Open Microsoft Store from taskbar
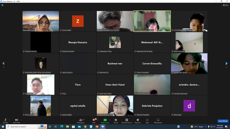The width and height of the screenshot is (230, 129). click(x=73, y=126)
